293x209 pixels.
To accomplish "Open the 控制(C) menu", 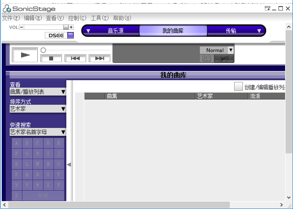I will (77, 18).
